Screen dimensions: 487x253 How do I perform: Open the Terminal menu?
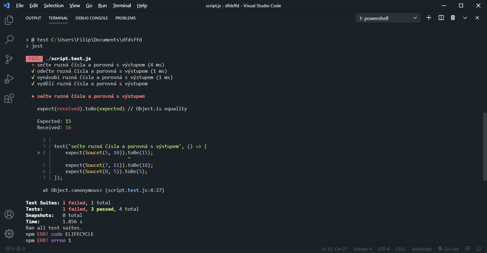coord(121,5)
